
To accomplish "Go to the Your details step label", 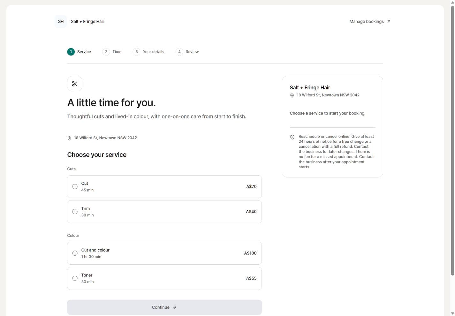I will pyautogui.click(x=154, y=52).
